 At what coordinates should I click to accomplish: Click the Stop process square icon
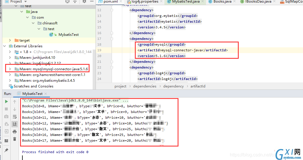(x=6, y=109)
